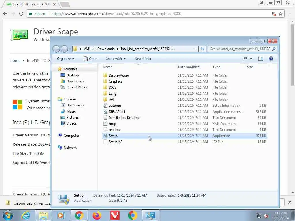Sort files by Size column
Screen dimensions: 295x221
250,67
